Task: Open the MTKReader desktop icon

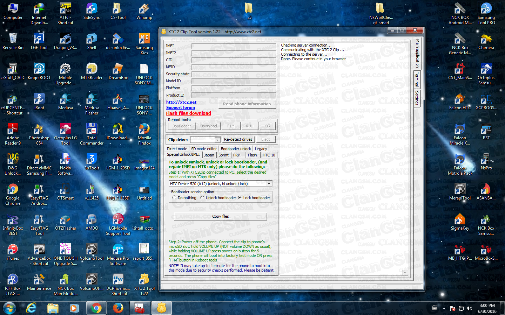Action: (92, 71)
